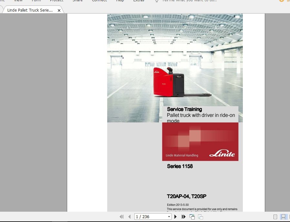Click the 'Service Training' heading text
This screenshot has width=290, height=222.
(184, 109)
